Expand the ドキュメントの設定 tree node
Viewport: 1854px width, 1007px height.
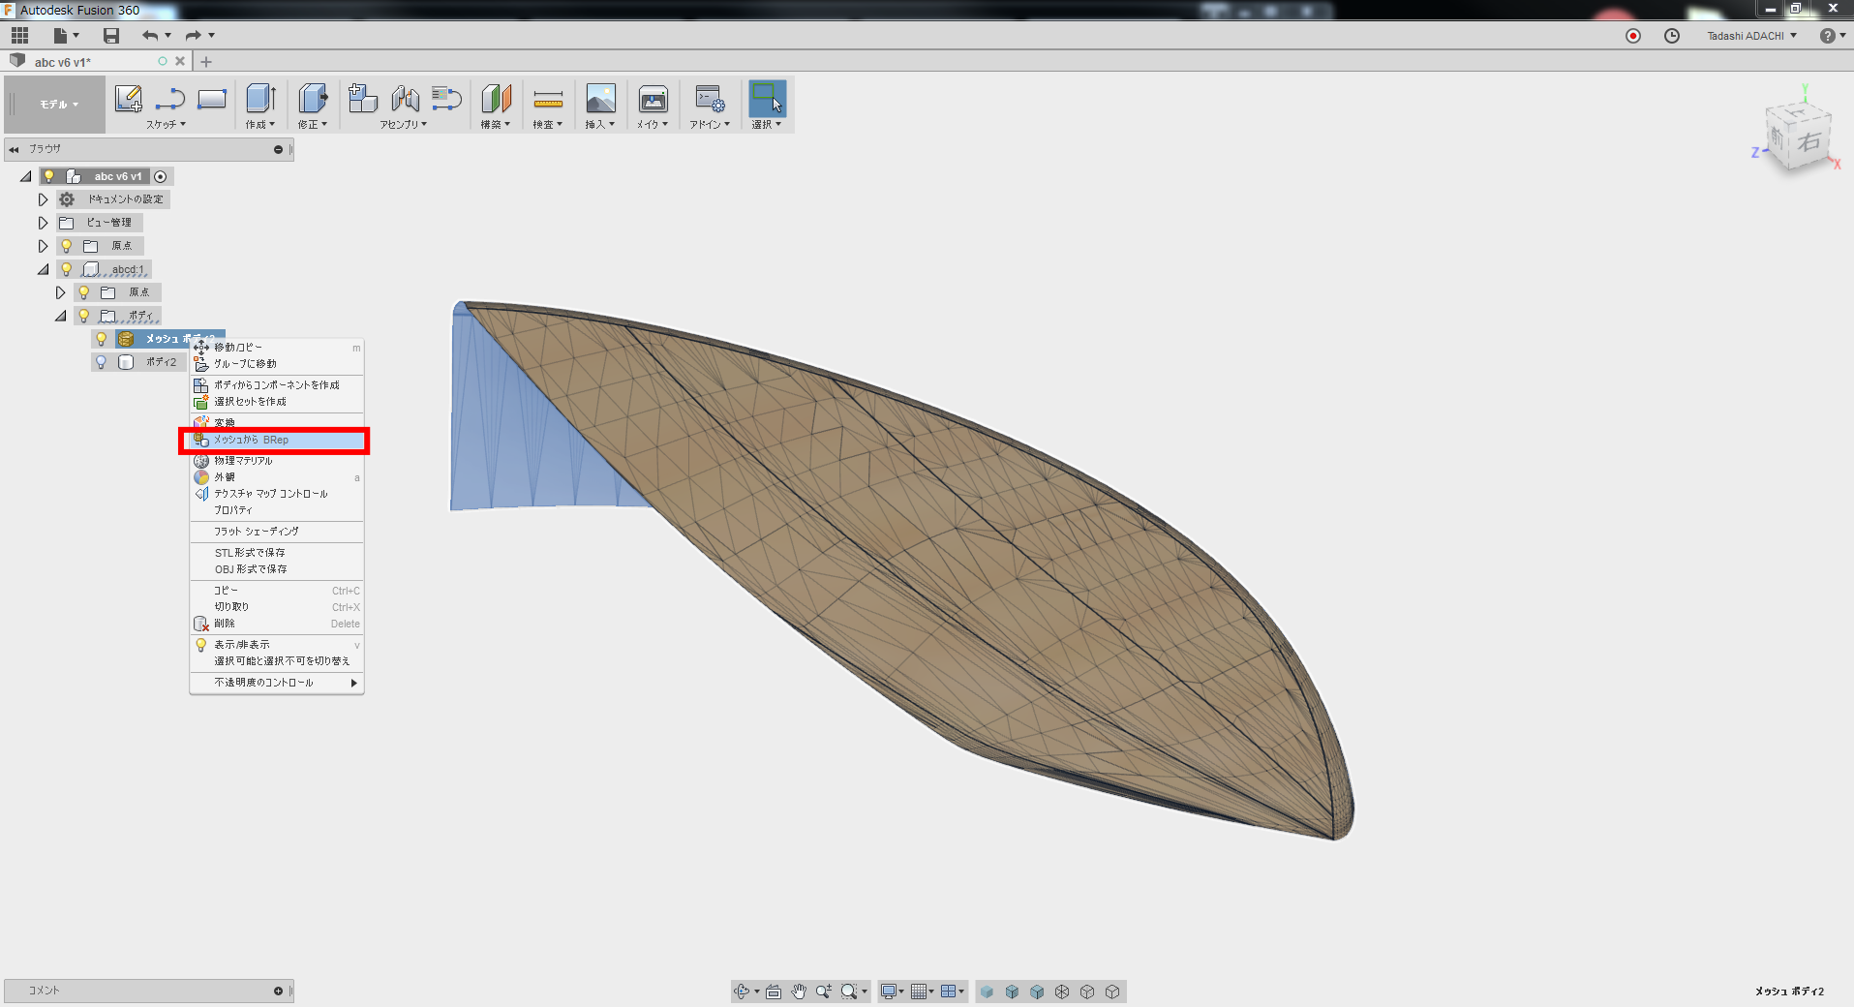[43, 199]
